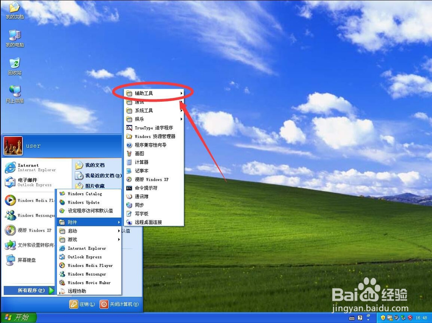The height and width of the screenshot is (323, 432).
Task: Open 漫游 Windows XP in left column
Action: [29, 230]
